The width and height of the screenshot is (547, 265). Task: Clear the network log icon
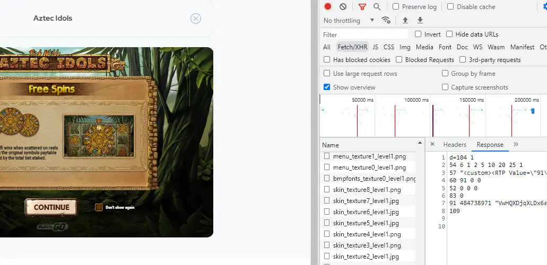click(343, 6)
